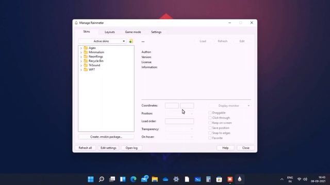Select the Minimalism tree item
Viewport: 330px width, 185px height.
(96, 52)
